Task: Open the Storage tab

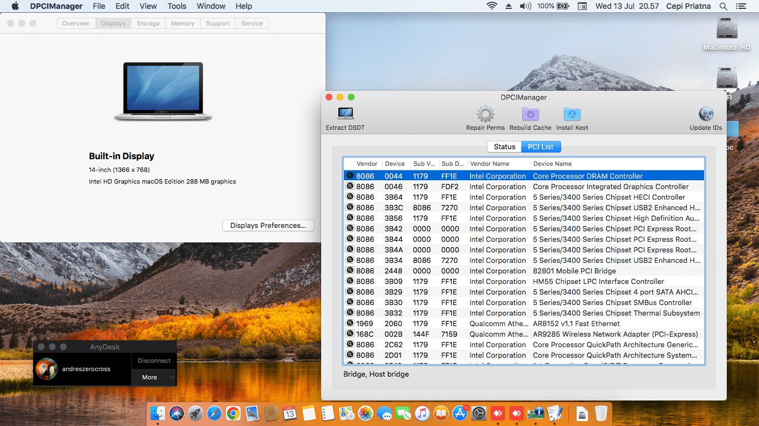Action: [148, 23]
